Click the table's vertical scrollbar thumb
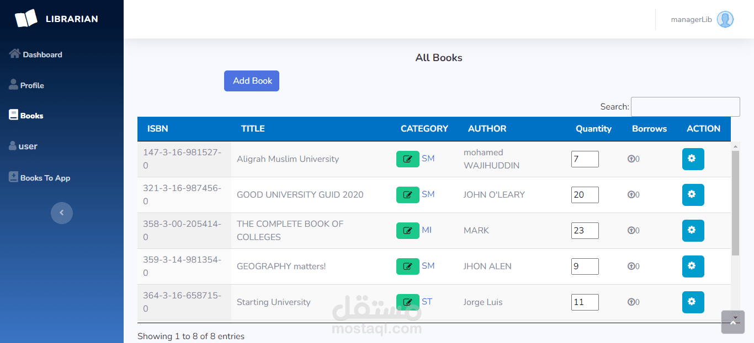The width and height of the screenshot is (754, 343). click(x=735, y=203)
